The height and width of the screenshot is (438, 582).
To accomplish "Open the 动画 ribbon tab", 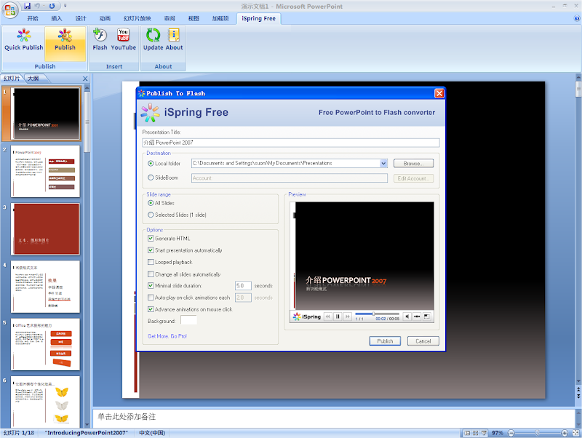I will tap(105, 18).
